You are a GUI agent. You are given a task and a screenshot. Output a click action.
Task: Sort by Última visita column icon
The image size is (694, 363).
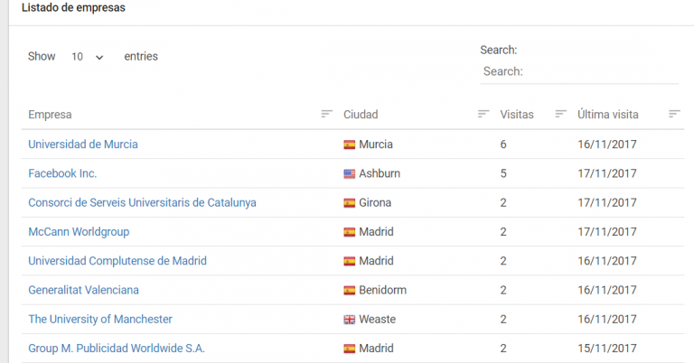(674, 114)
